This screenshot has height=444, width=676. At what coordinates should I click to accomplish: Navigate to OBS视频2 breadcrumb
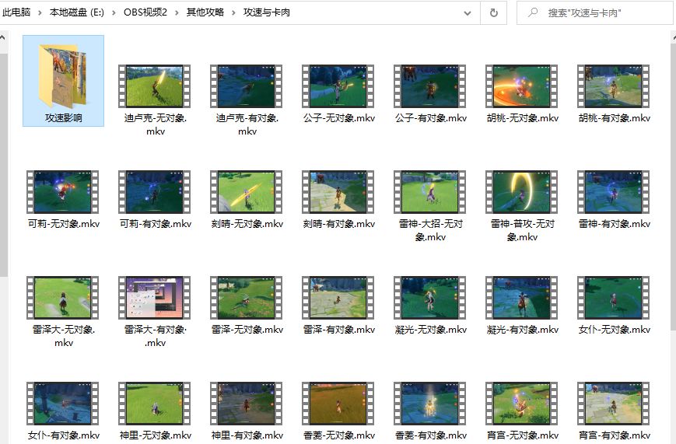click(x=145, y=12)
